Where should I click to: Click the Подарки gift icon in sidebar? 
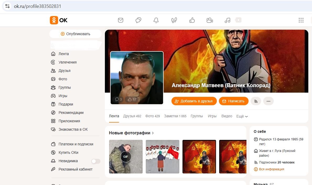(53, 104)
